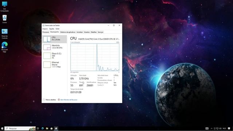Click the 55 processes value
The image size is (233, 131).
[72, 86]
